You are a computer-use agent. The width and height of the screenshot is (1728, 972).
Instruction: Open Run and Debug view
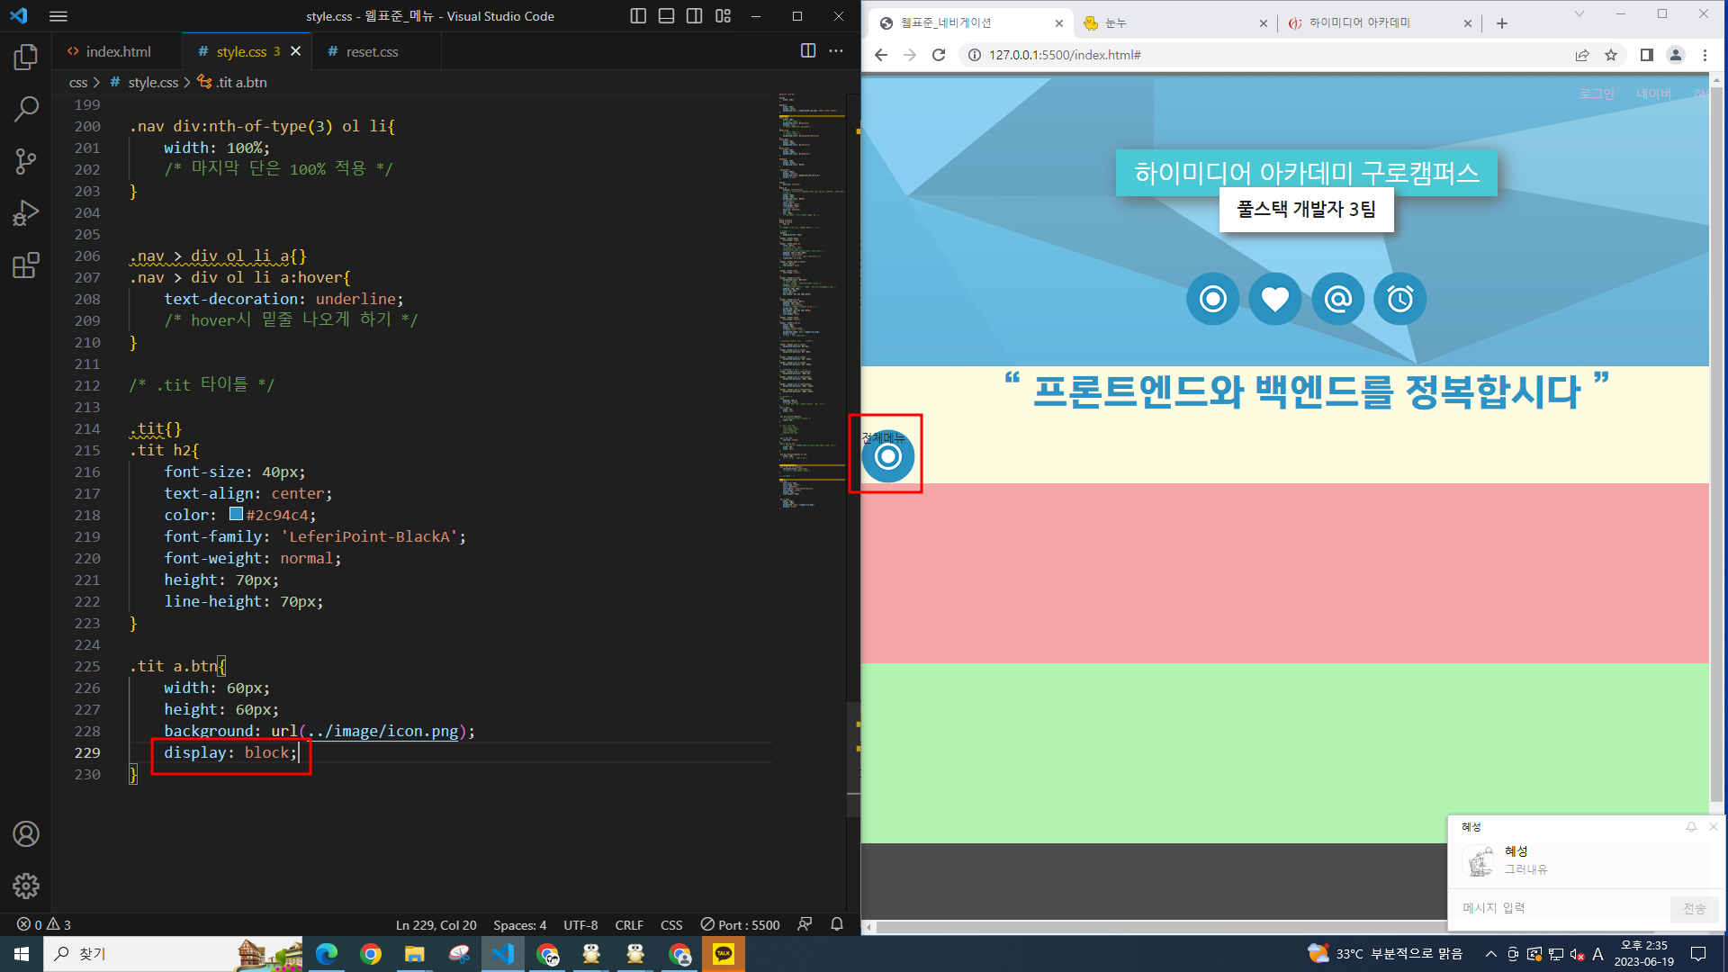pyautogui.click(x=26, y=213)
